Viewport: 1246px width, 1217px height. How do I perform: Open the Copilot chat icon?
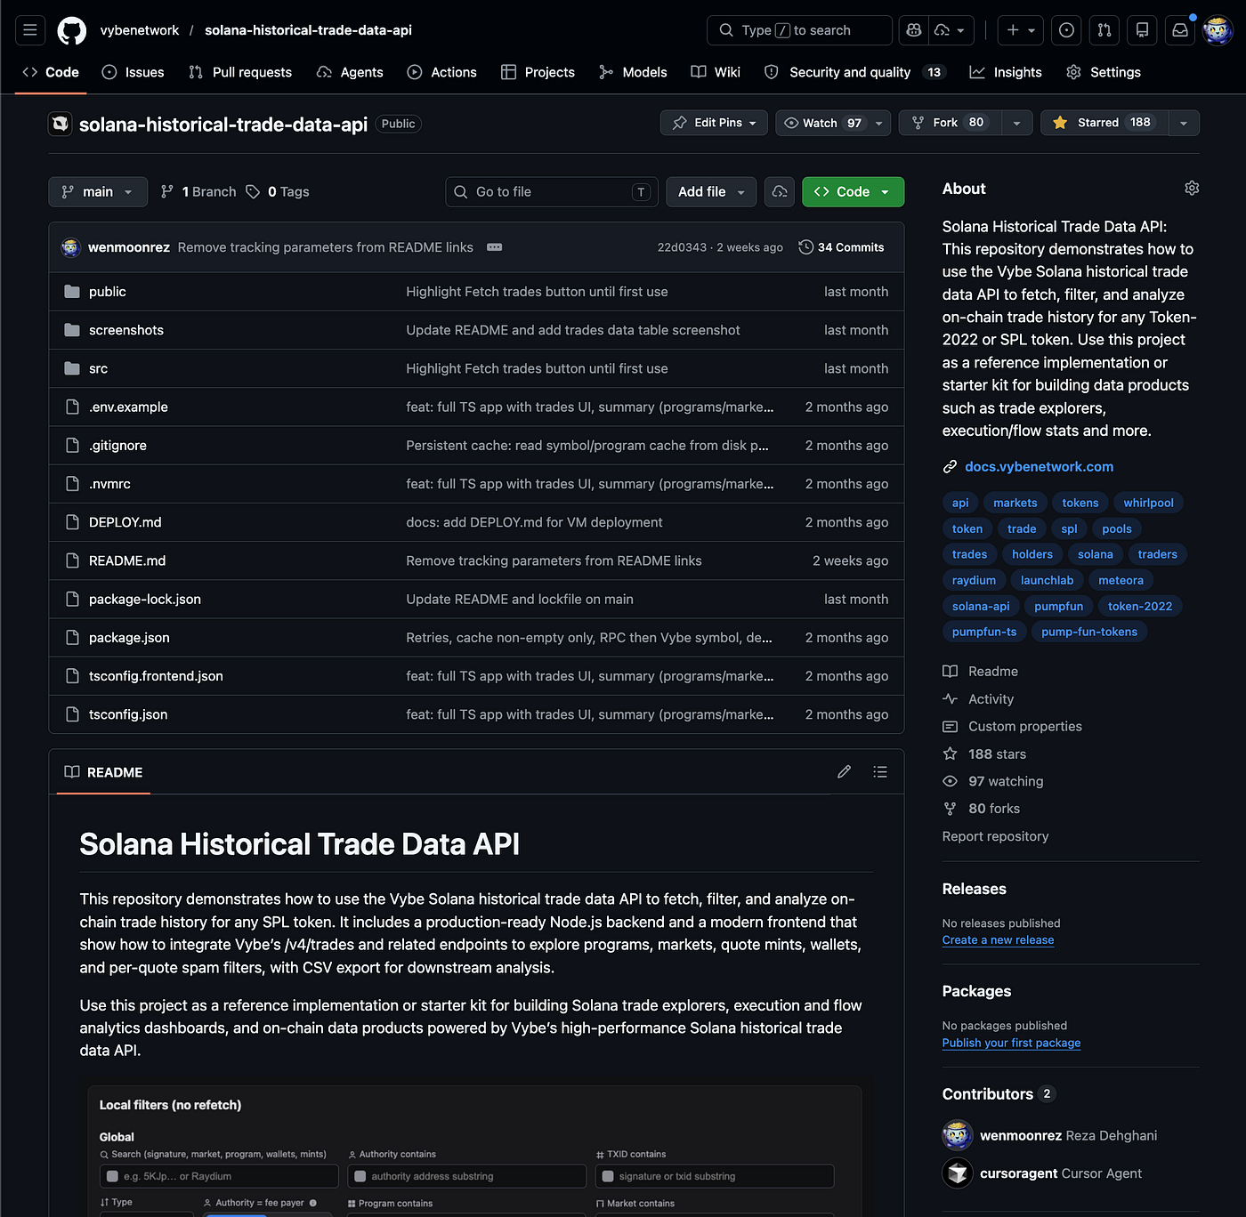tap(913, 30)
